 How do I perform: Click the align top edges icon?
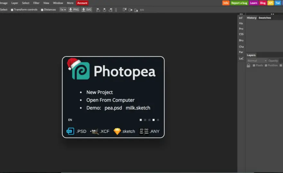point(124,10)
